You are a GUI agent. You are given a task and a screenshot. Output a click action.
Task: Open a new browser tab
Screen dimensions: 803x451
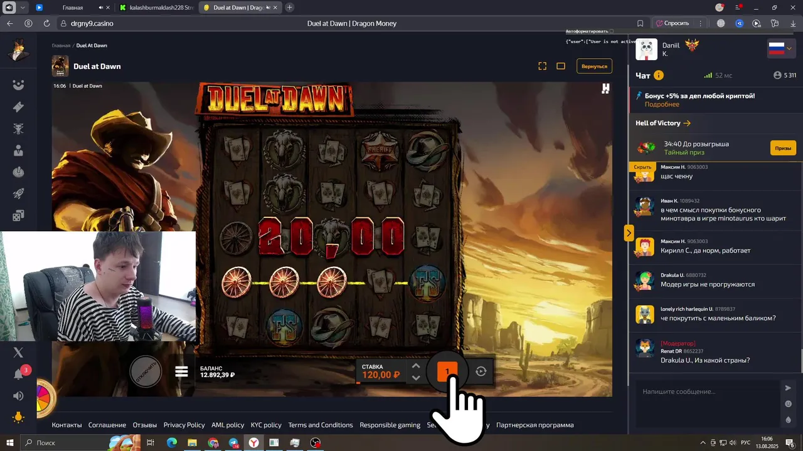[289, 8]
